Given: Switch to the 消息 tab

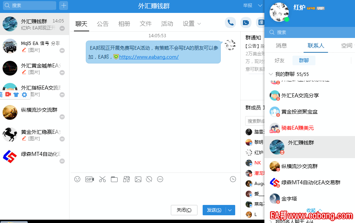Looking at the screenshot, I should click(281, 46).
